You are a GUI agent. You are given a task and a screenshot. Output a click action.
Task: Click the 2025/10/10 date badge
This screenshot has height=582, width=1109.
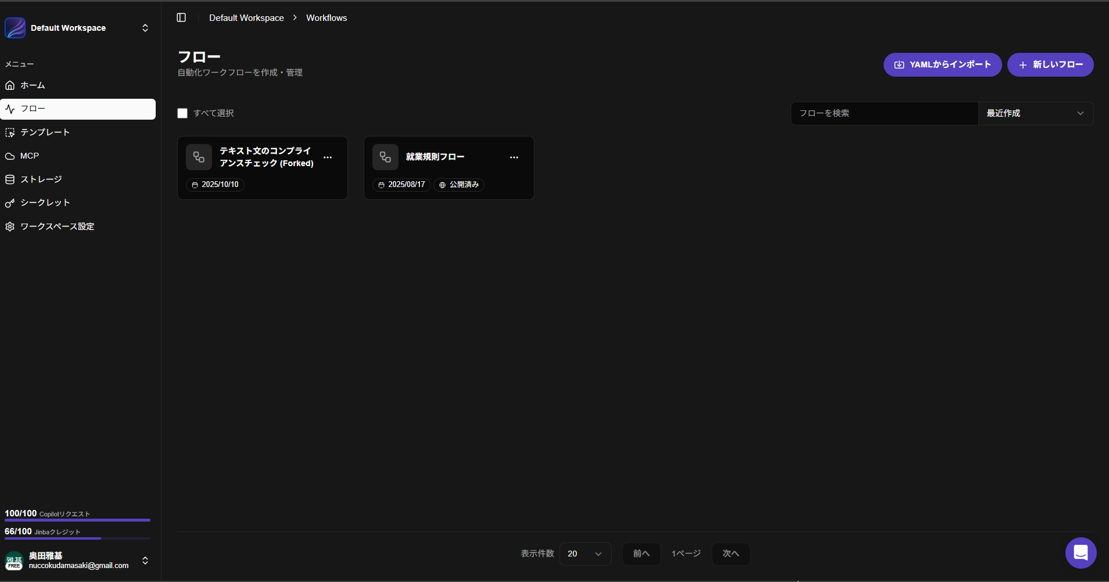click(215, 185)
